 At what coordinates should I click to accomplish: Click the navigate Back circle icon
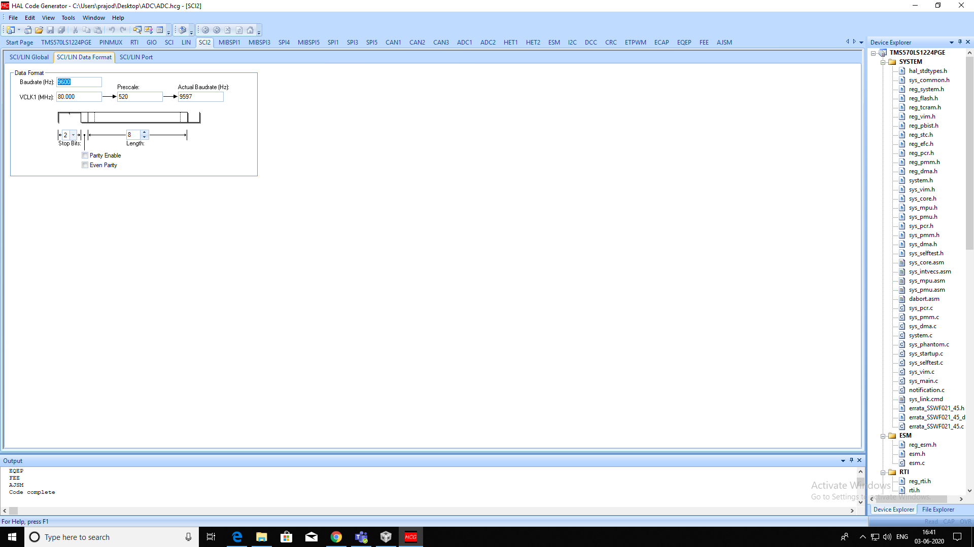pyautogui.click(x=205, y=30)
